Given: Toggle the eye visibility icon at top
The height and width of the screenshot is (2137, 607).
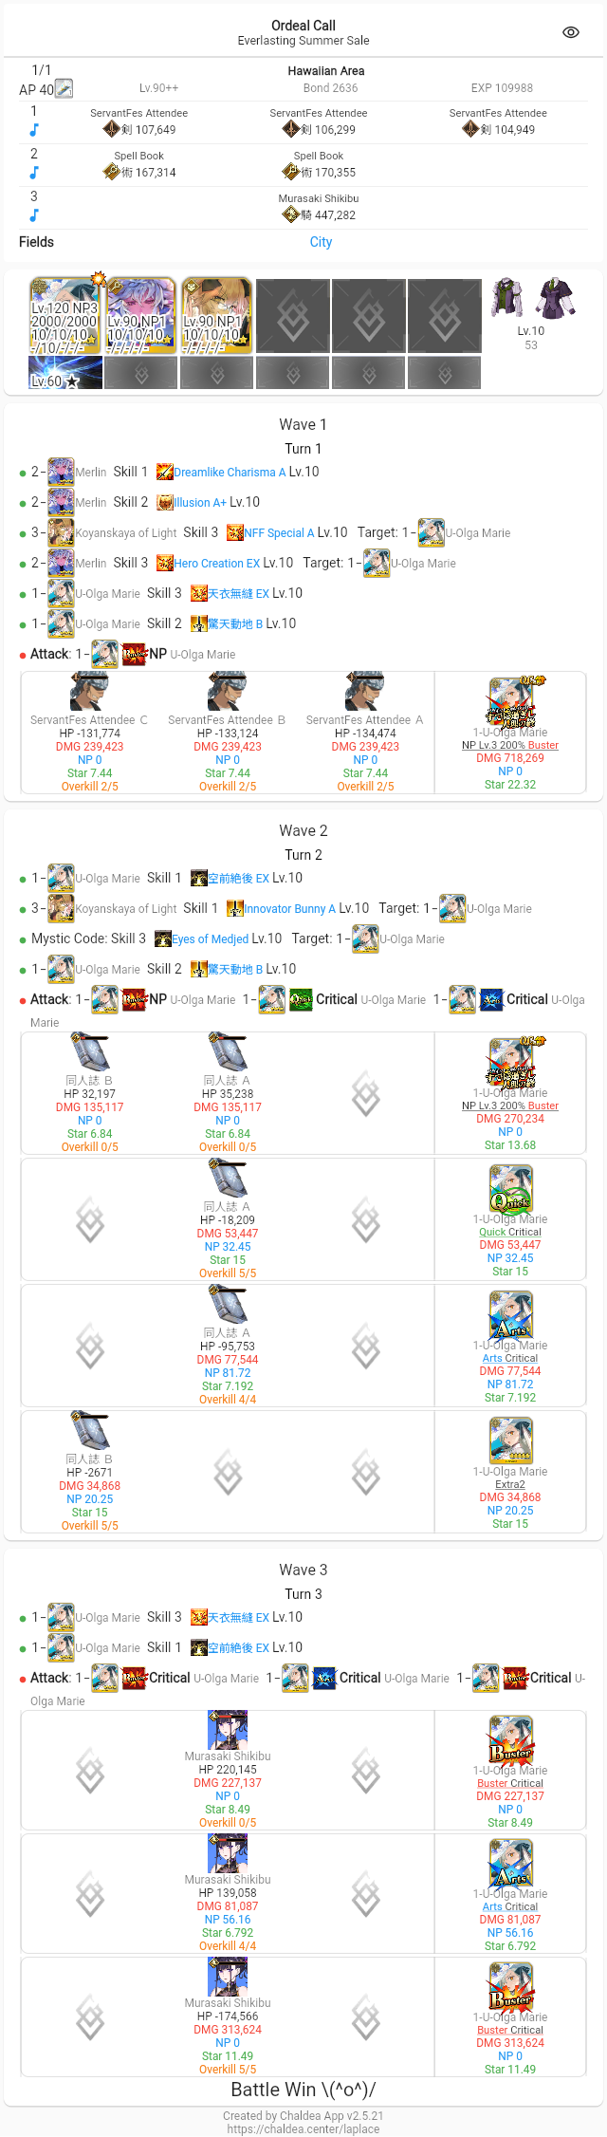Looking at the screenshot, I should tap(571, 32).
